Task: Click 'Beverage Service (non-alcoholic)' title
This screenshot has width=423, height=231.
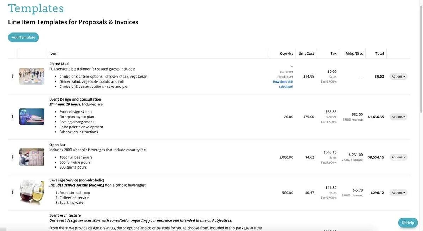Action: [x=76, y=180]
